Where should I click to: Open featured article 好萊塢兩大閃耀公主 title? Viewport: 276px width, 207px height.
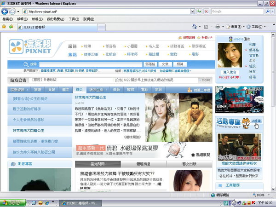click(x=91, y=98)
